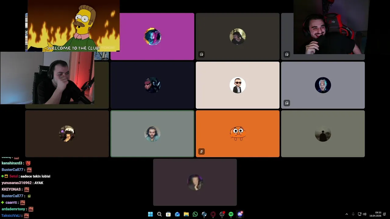
Task: Click chat message 'sadece tekin lobisi'
Action: [x=35, y=176]
